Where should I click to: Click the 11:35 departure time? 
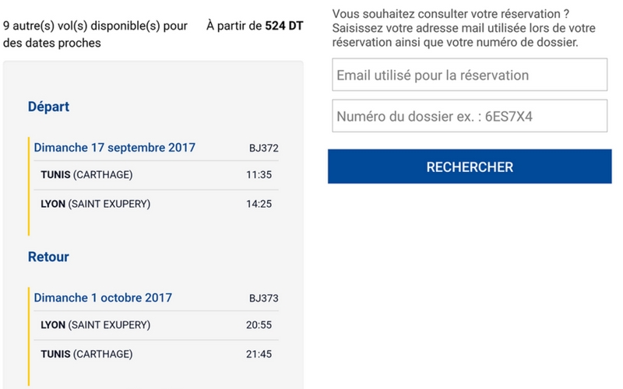pos(259,174)
